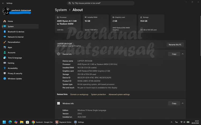Click the Installed RAM summary card
The image size is (201, 125).
[96, 24]
